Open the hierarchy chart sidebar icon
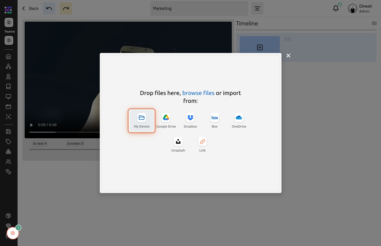The image size is (381, 246). [x=8, y=66]
